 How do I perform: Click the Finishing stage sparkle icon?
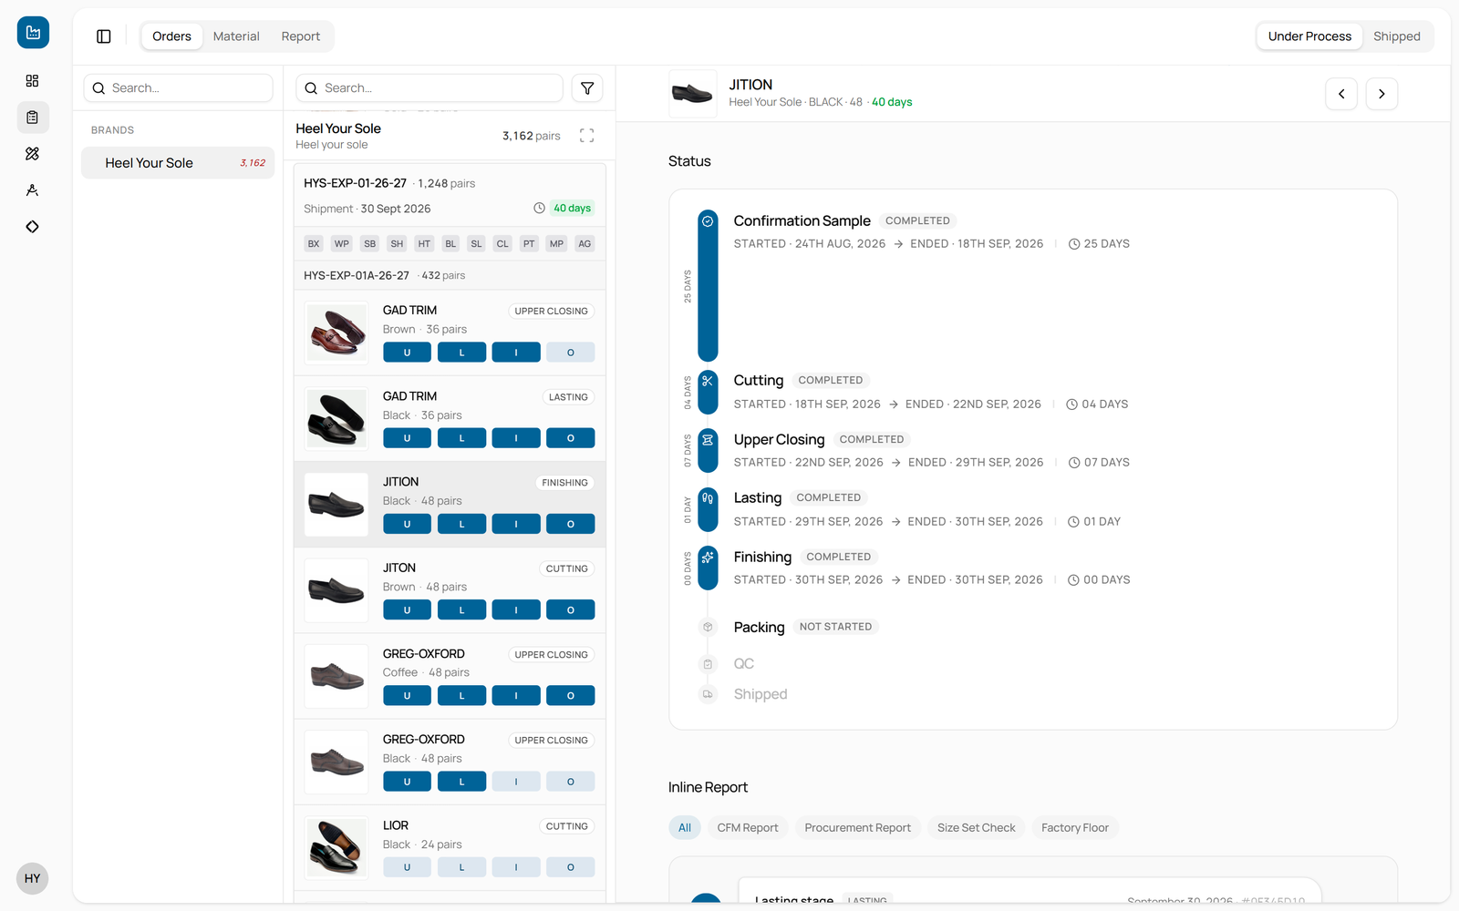pyautogui.click(x=708, y=557)
